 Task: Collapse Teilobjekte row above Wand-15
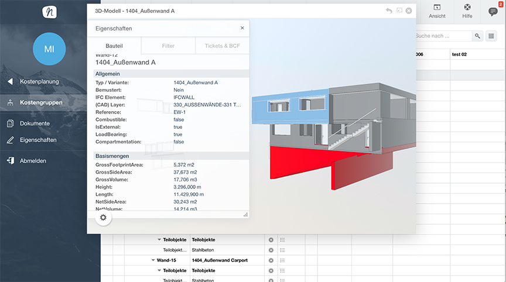point(159,240)
